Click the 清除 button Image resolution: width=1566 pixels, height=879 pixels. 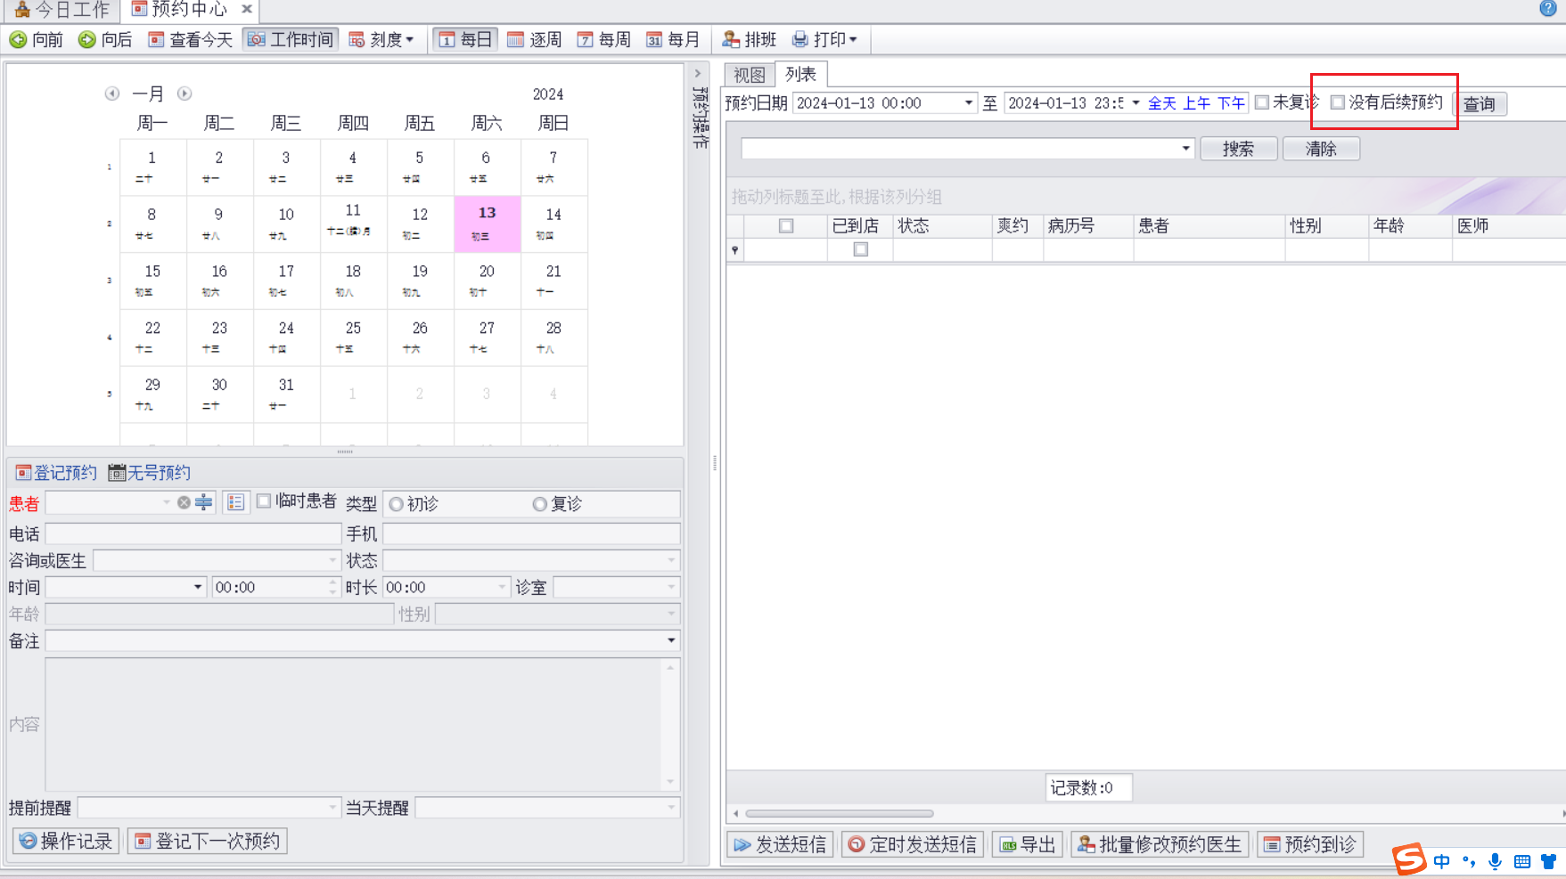click(1321, 149)
